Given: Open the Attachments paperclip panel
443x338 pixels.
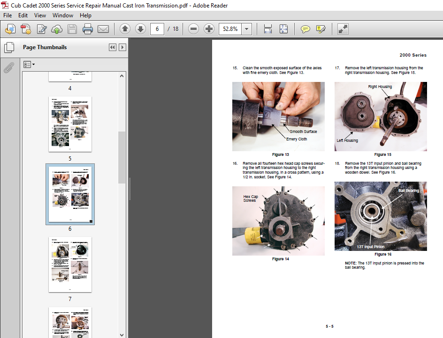Looking at the screenshot, I should click(9, 68).
